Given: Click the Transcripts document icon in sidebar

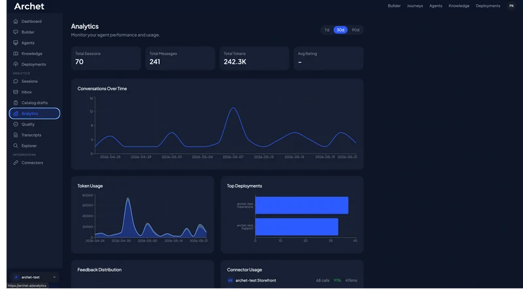Looking at the screenshot, I should point(16,135).
